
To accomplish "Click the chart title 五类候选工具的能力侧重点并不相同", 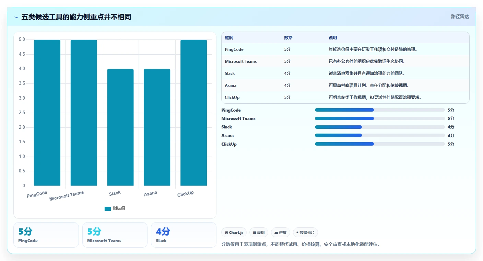I will pos(76,17).
